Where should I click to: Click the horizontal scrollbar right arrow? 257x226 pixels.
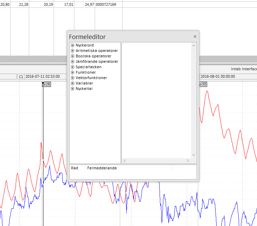point(188,161)
